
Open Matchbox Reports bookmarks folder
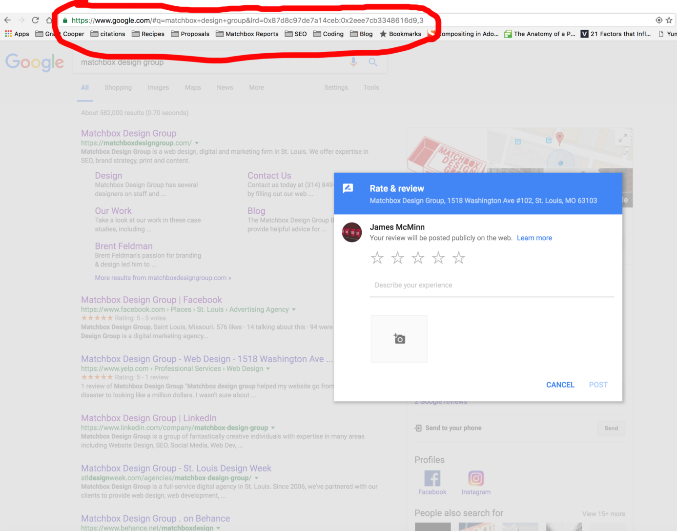coord(247,34)
